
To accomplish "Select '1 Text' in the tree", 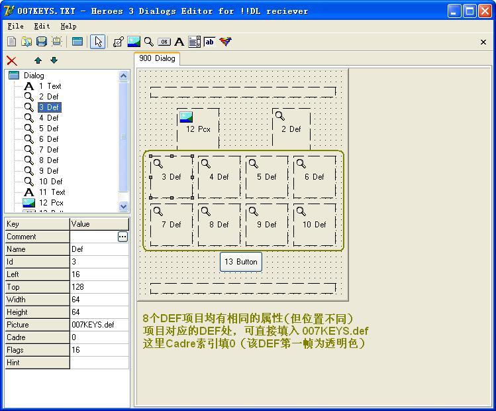I will (x=50, y=86).
